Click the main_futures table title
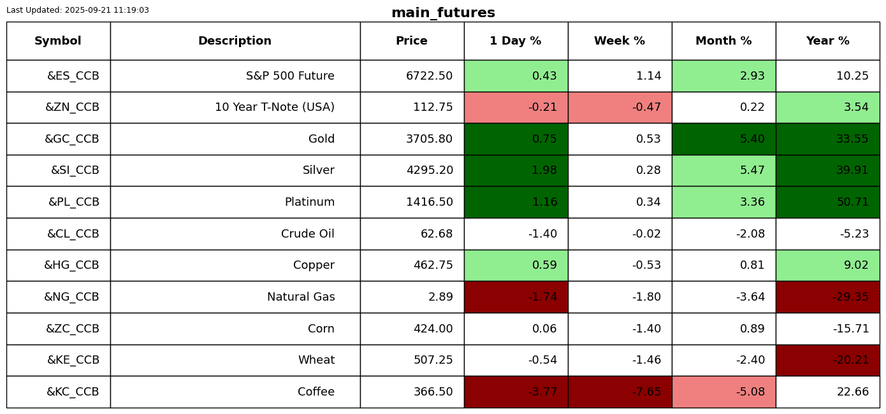The image size is (886, 414). pyautogui.click(x=443, y=13)
